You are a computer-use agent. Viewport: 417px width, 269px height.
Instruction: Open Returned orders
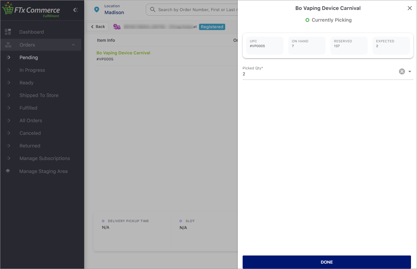click(30, 146)
